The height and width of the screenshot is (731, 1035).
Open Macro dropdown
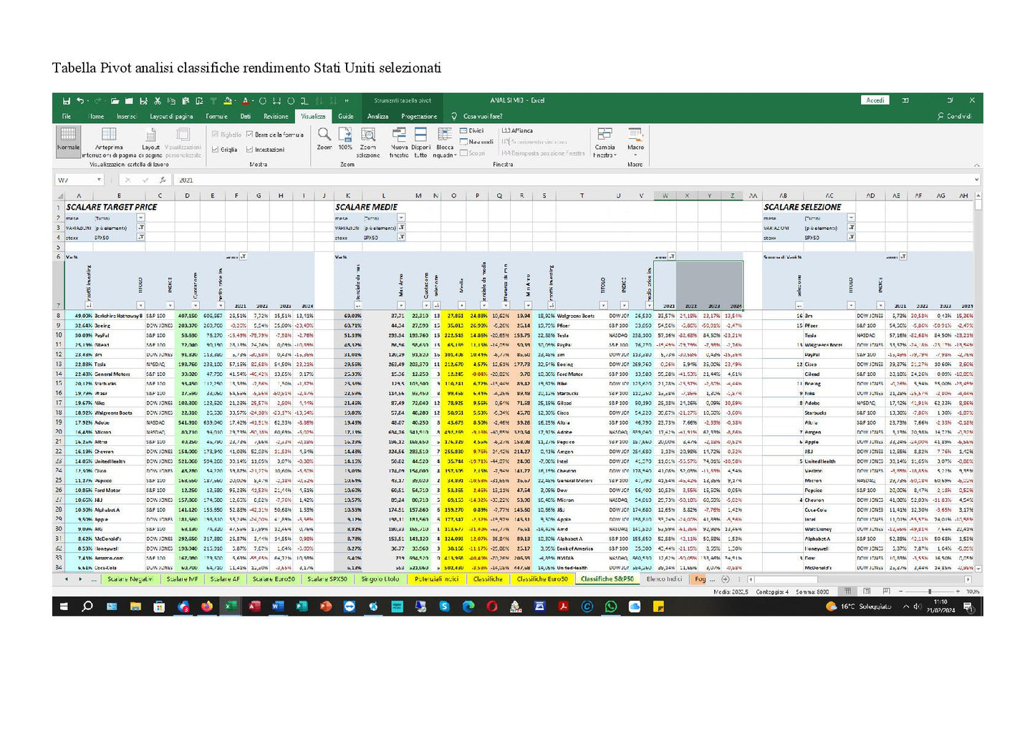(635, 142)
